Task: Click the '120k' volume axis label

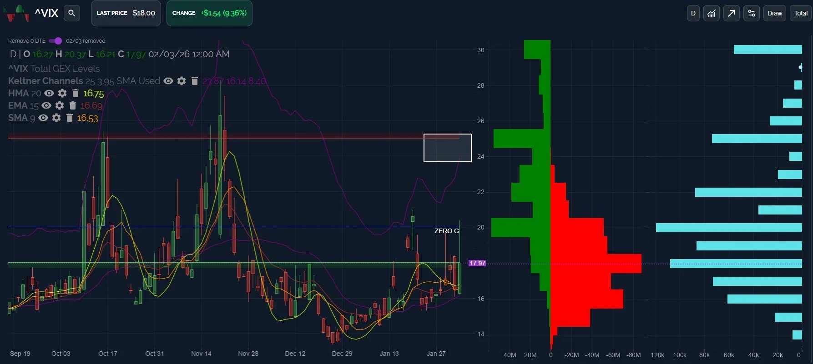Action: [x=657, y=355]
